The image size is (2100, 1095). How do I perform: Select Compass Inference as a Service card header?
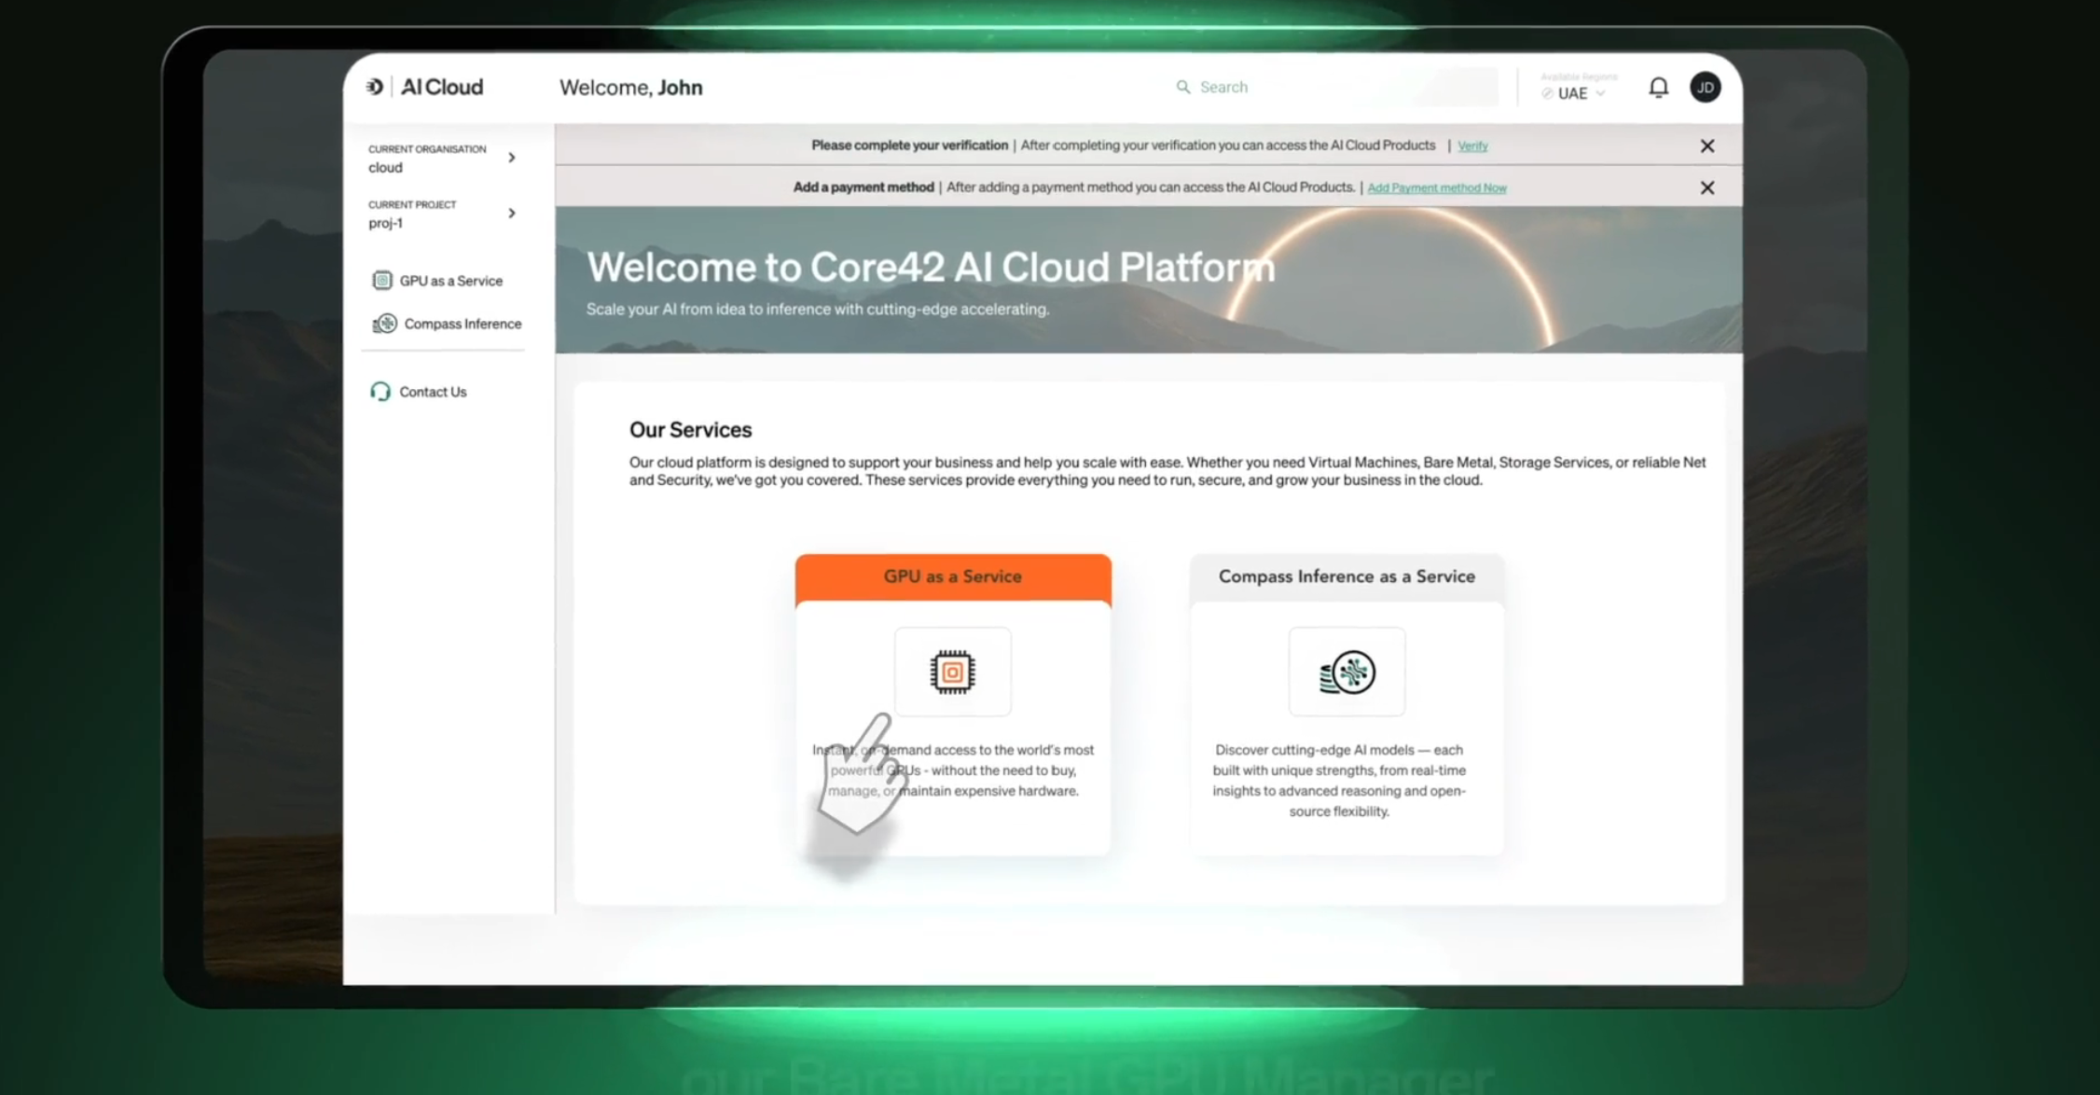1347,578
